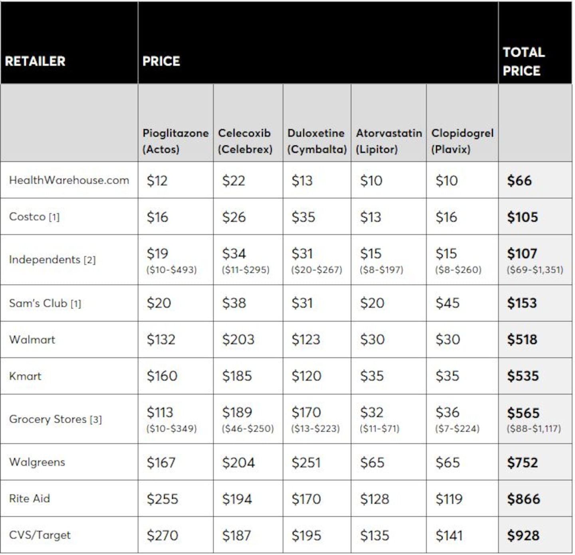Click Independents total price range ($69-$1,351)
The image size is (575, 555).
tap(535, 270)
